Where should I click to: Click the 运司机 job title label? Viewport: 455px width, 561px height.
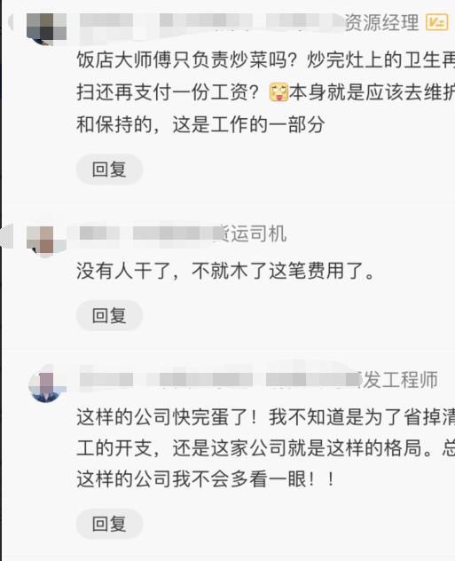pos(253,234)
